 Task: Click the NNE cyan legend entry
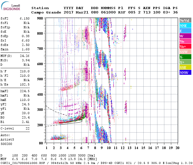[185, 26]
